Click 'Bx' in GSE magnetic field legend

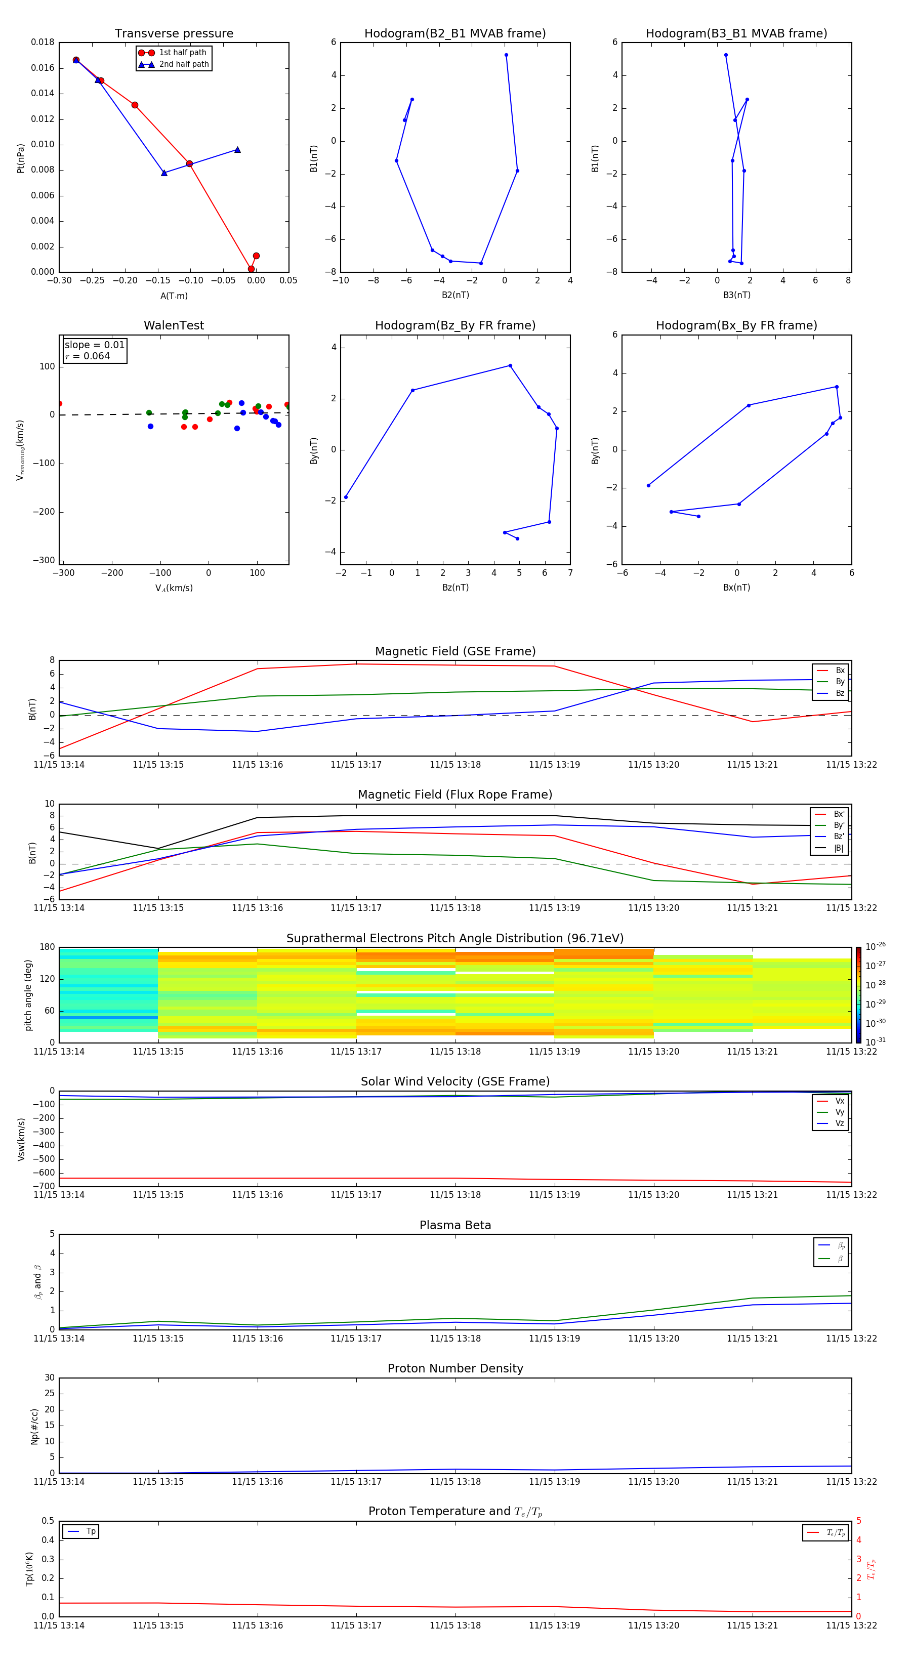click(x=840, y=671)
